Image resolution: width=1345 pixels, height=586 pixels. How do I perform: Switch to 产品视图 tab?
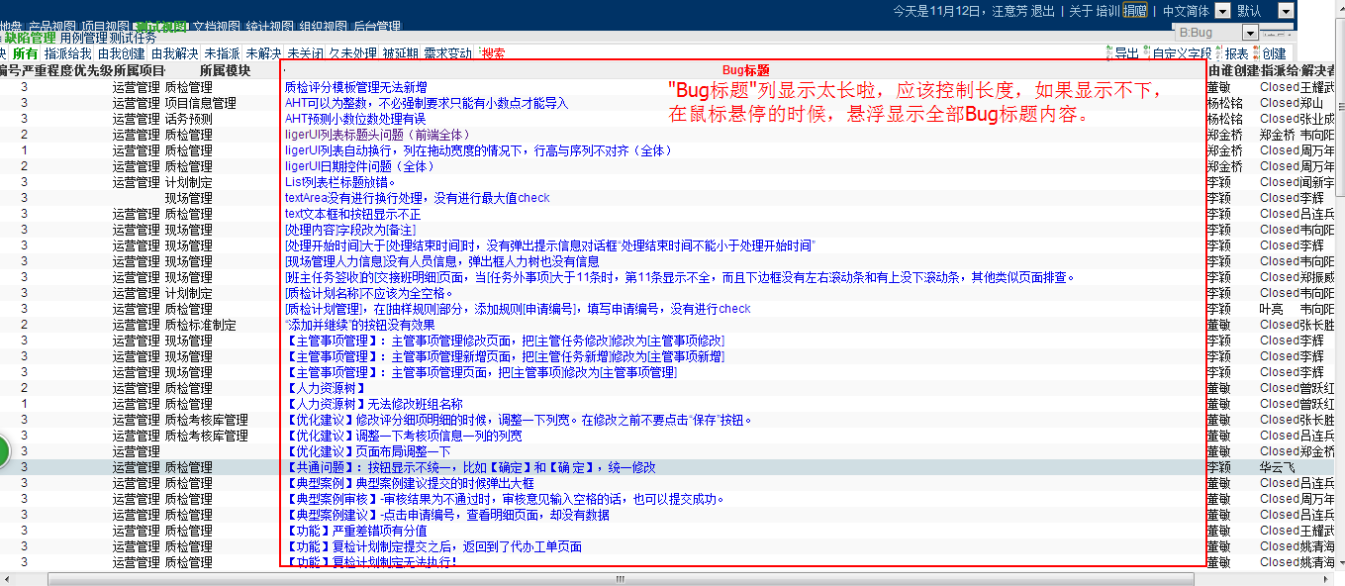[52, 27]
